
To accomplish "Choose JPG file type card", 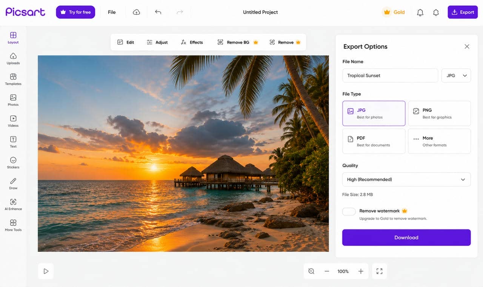I will [x=374, y=113].
